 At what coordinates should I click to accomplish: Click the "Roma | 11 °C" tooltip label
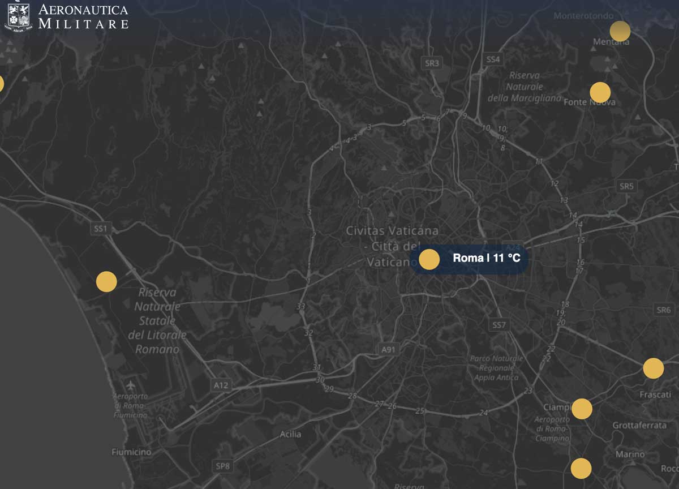(x=486, y=259)
